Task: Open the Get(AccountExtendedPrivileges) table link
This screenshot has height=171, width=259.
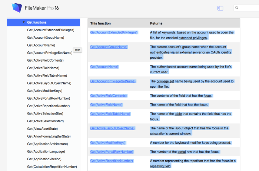Action: click(x=114, y=33)
